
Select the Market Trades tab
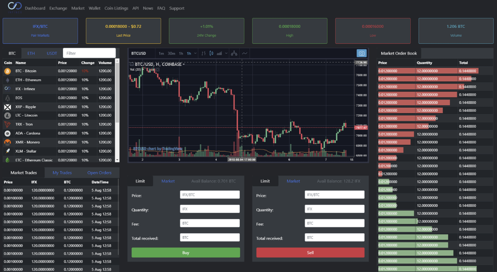tap(23, 172)
